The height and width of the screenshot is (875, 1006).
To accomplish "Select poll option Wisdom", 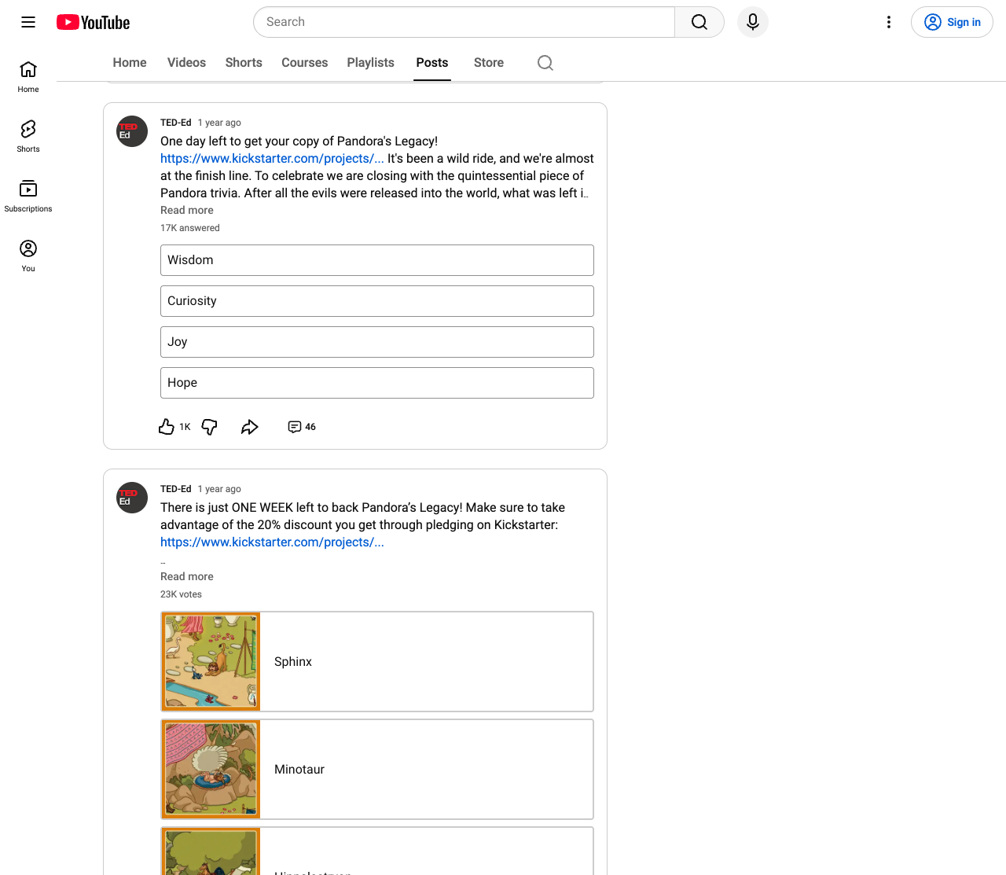I will [377, 260].
